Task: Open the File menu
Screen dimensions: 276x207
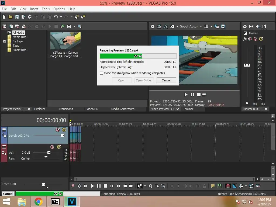Action: [4, 9]
